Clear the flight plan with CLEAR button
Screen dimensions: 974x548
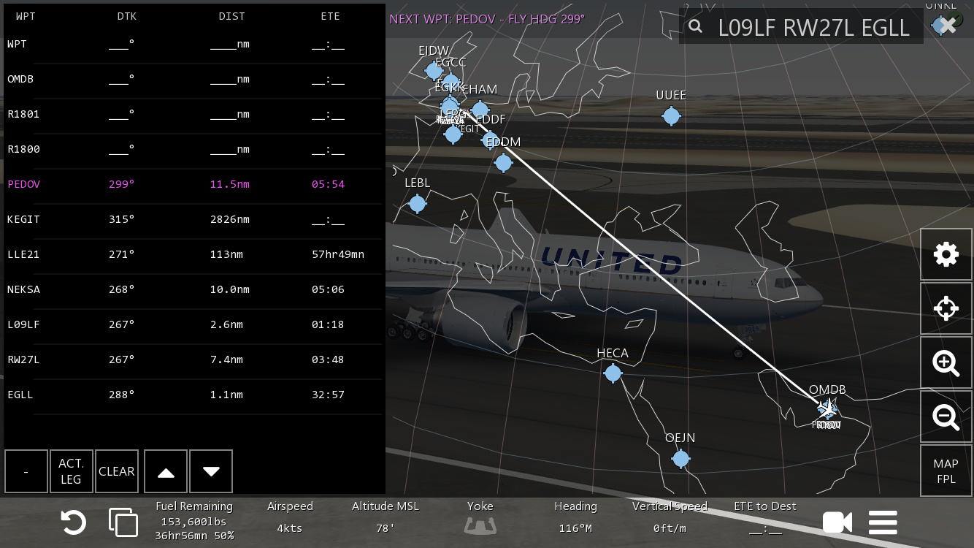[x=117, y=471]
